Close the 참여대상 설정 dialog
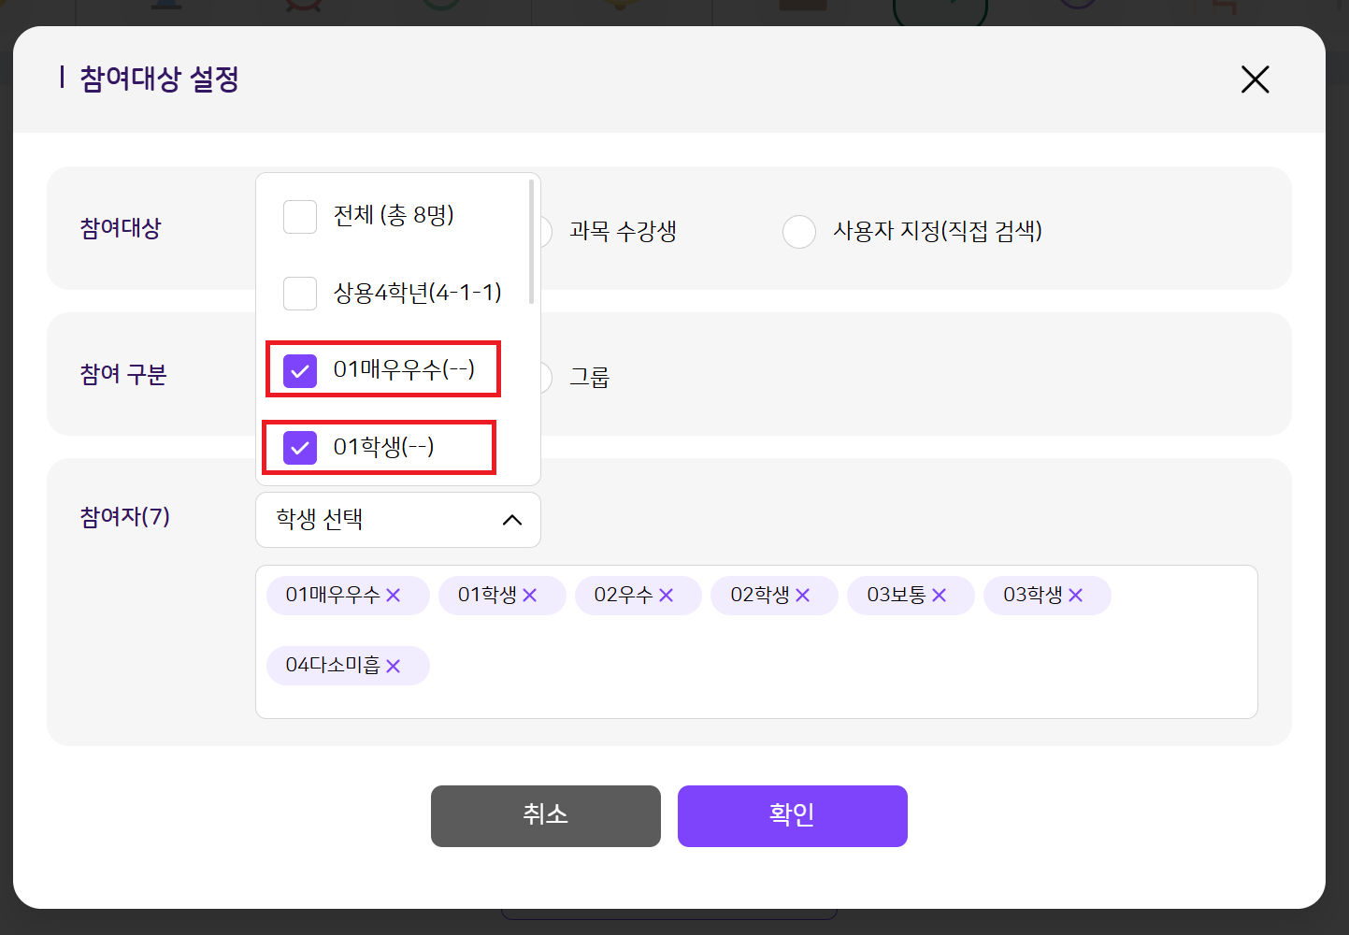Image resolution: width=1349 pixels, height=935 pixels. click(1255, 79)
